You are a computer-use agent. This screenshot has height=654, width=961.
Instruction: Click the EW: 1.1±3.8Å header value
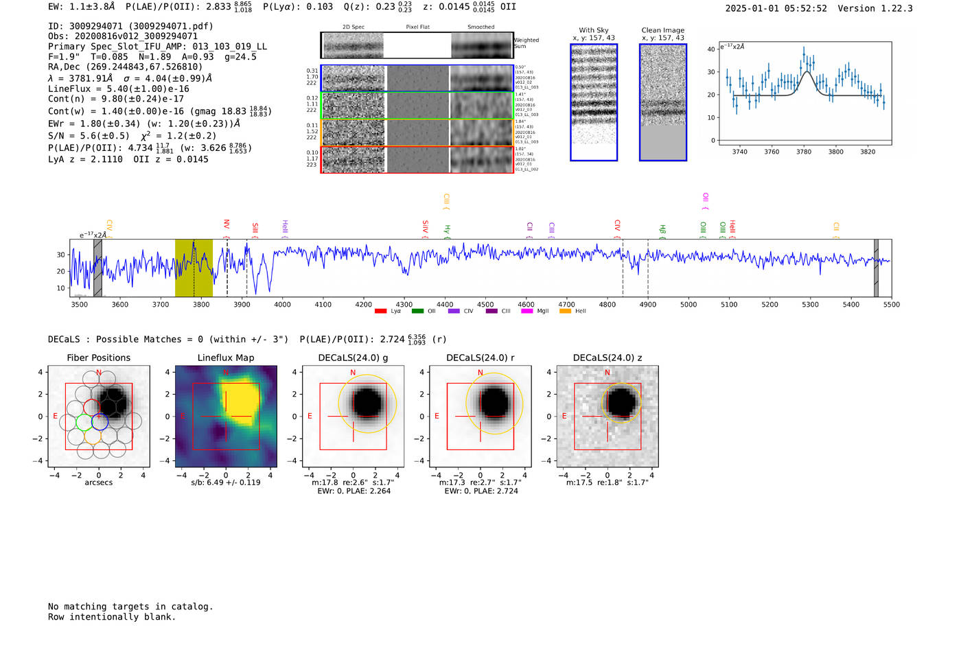(82, 6)
